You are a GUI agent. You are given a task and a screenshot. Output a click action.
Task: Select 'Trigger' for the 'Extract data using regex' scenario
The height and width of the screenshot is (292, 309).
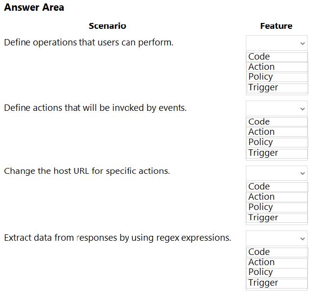(277, 283)
